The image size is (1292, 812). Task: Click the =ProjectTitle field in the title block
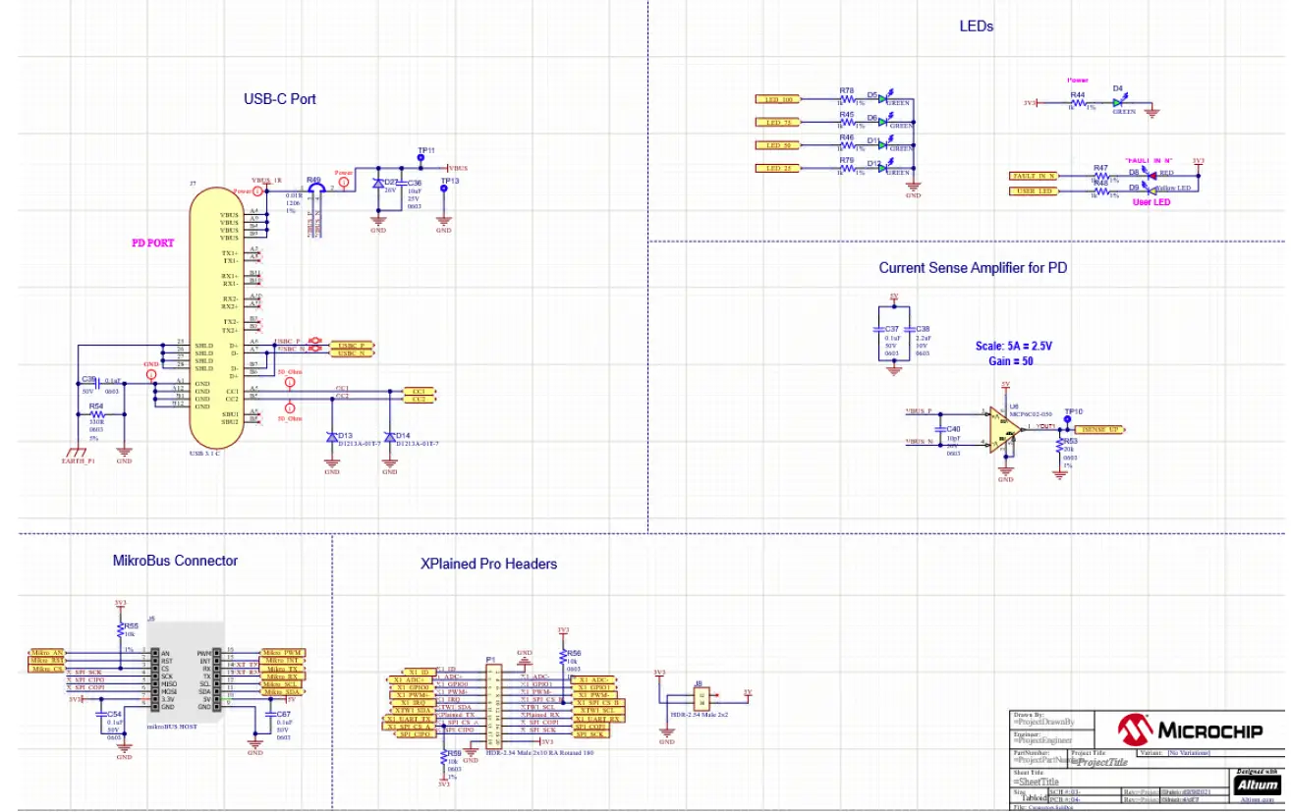(1102, 762)
